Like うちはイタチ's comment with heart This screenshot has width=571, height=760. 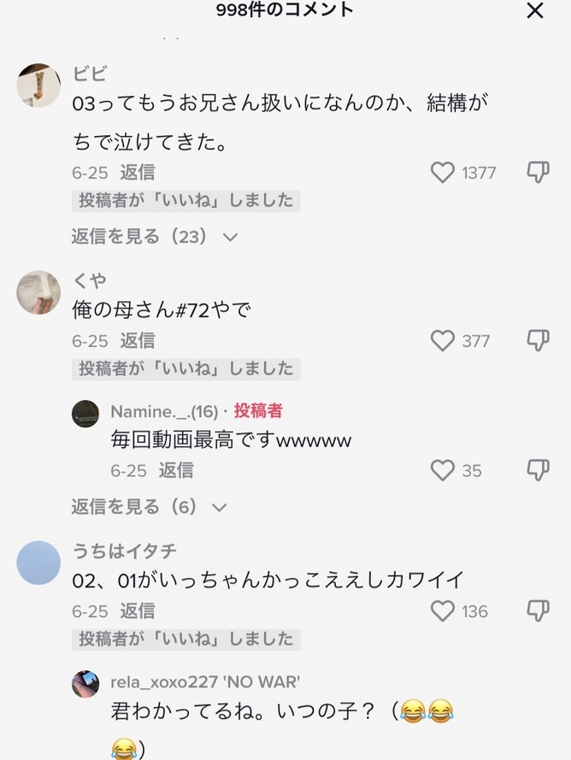(x=443, y=611)
